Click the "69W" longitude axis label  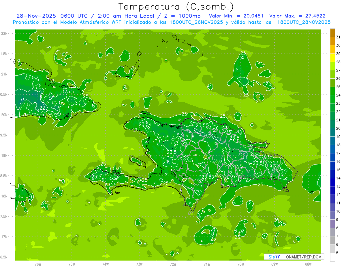tap(274, 264)
